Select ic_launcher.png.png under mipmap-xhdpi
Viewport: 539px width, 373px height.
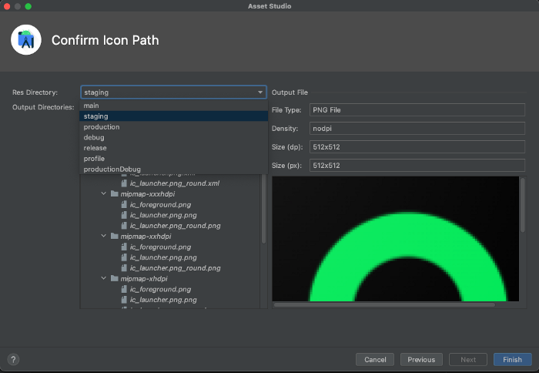[163, 300]
